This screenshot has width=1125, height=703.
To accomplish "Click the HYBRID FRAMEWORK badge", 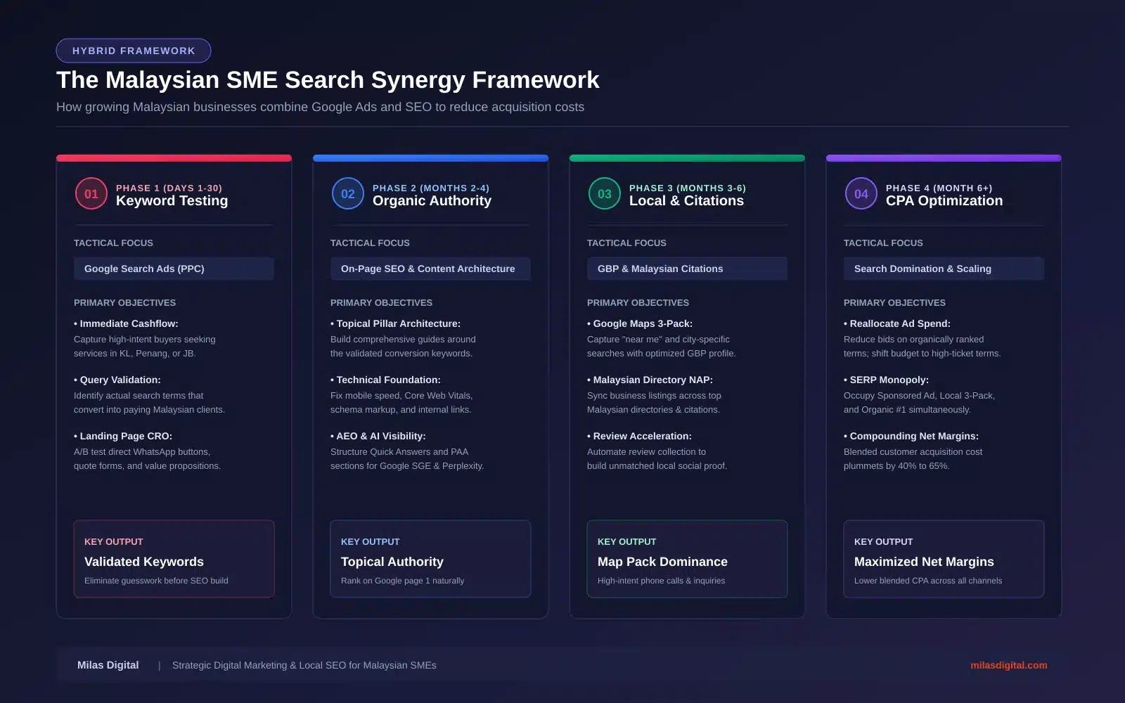I will (134, 51).
